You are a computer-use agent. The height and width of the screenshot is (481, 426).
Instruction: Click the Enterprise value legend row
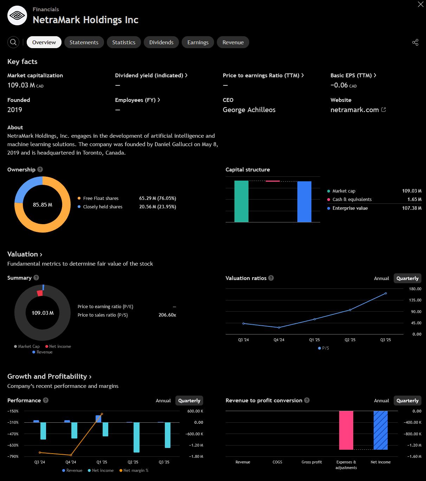pyautogui.click(x=374, y=208)
